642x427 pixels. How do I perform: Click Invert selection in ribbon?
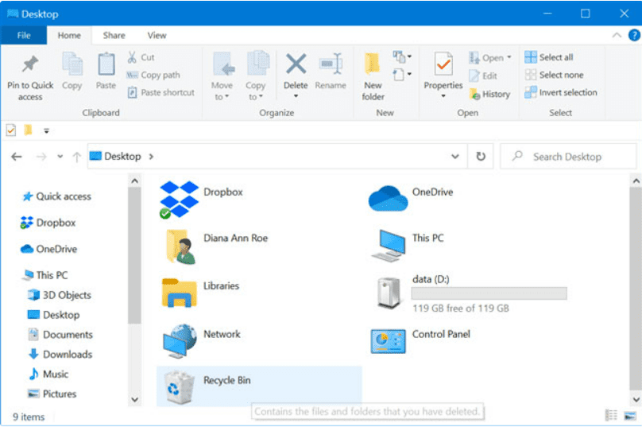[x=560, y=92]
